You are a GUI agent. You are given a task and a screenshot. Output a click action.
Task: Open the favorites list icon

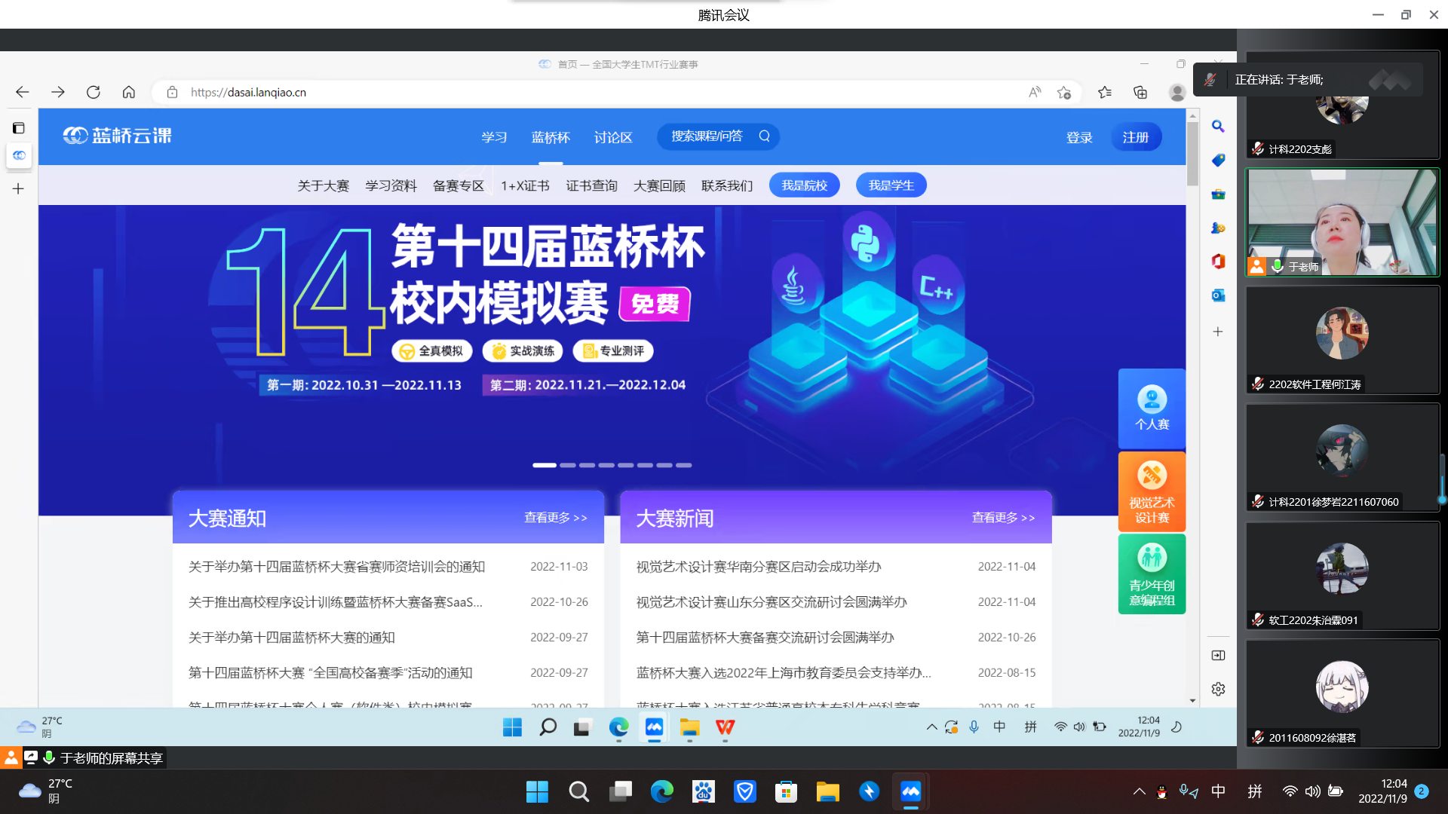(1105, 92)
